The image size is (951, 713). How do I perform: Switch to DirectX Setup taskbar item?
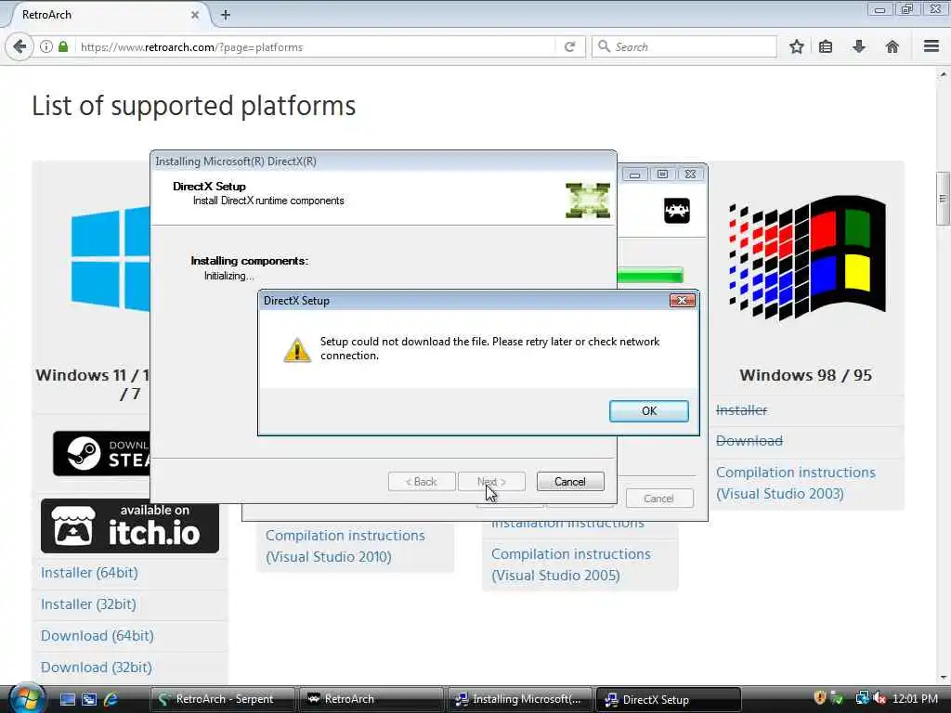[668, 699]
